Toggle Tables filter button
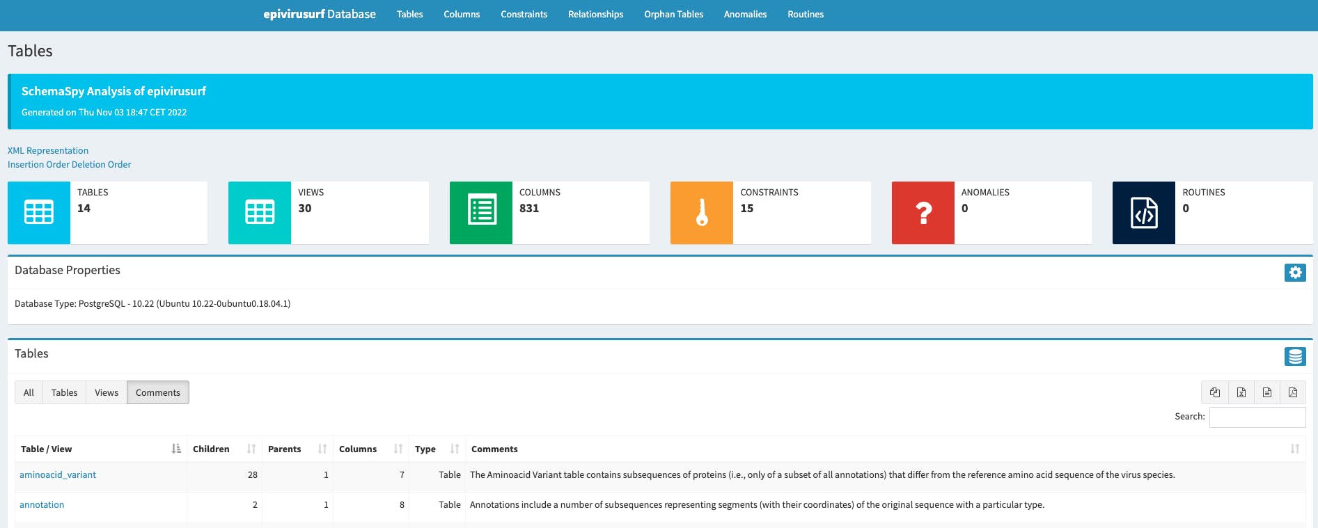This screenshot has height=528, width=1318. [x=64, y=392]
